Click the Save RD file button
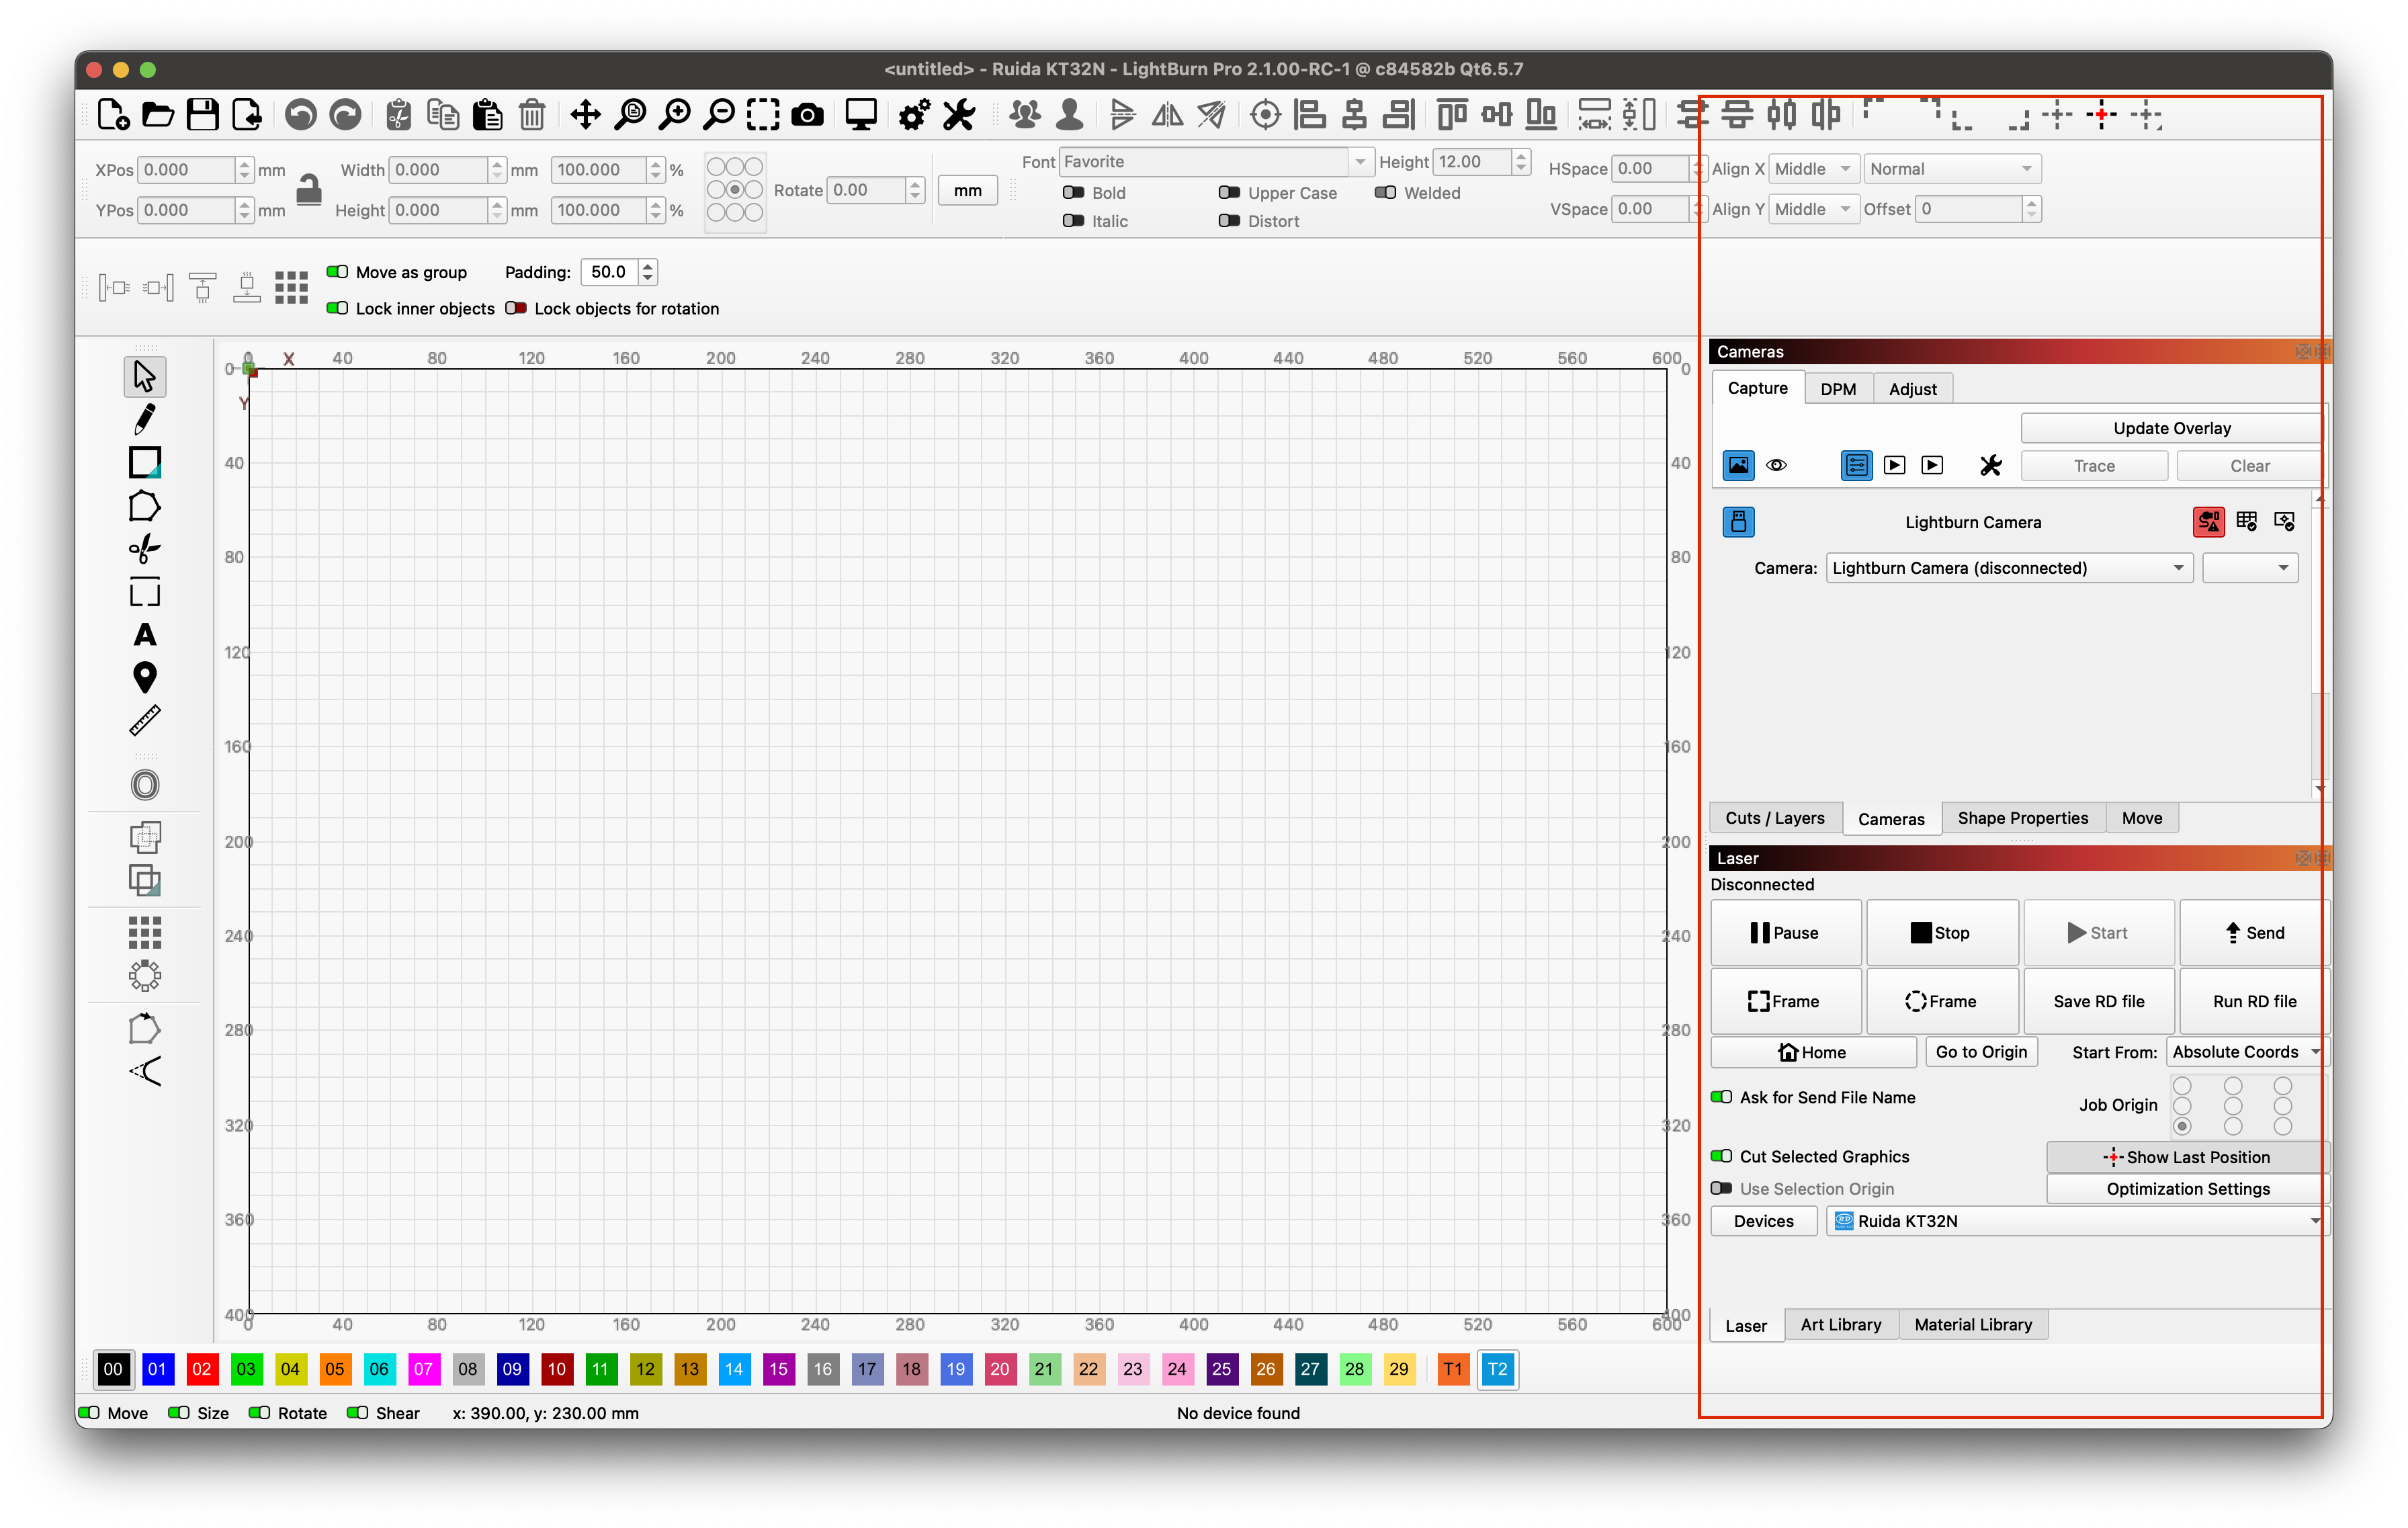2408x1528 pixels. pyautogui.click(x=2098, y=1002)
